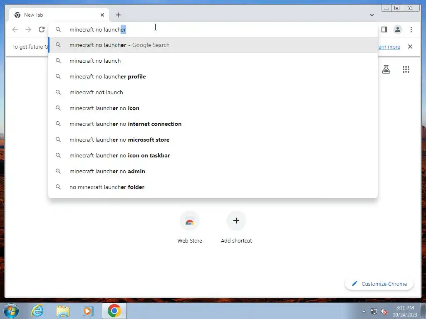The height and width of the screenshot is (319, 426).
Task: Open the Google apps grid
Action: (406, 69)
